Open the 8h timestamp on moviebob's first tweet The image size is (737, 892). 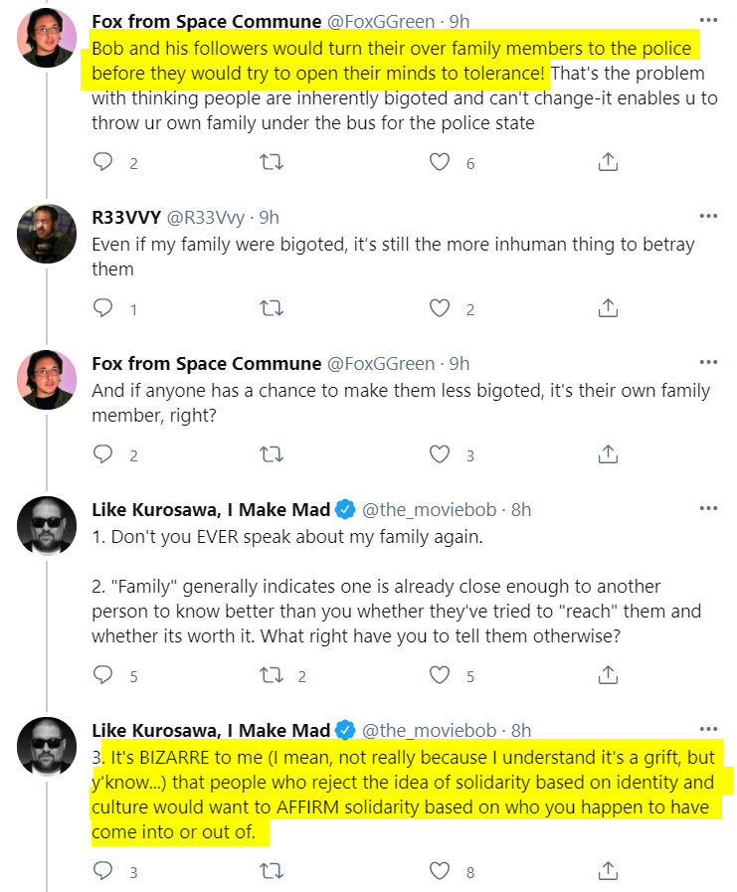point(521,509)
